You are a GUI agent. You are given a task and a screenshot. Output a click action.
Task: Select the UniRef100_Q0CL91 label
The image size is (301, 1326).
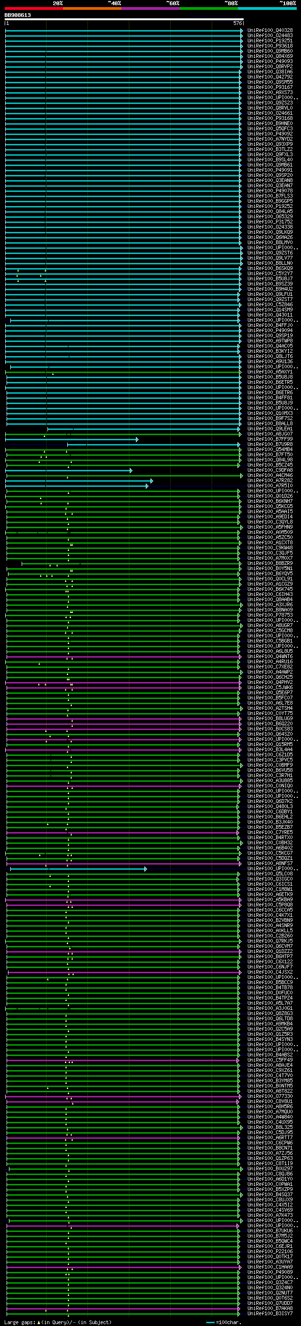coord(270,579)
